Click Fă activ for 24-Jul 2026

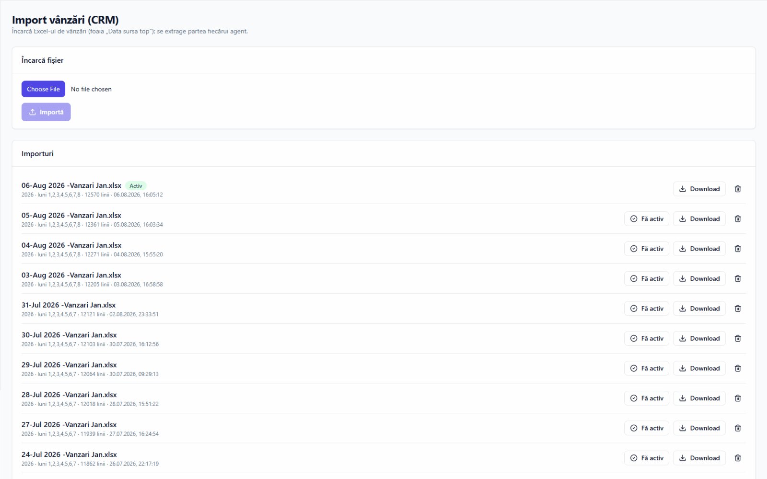pyautogui.click(x=647, y=458)
